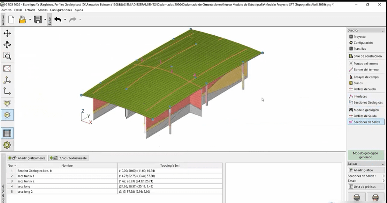
Task: Toggle the transparent 3D cube view mode
Action: coord(7,103)
